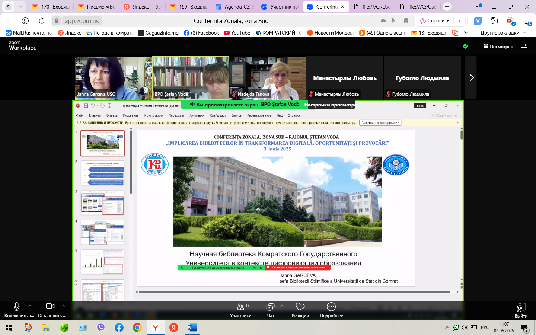Open the new browser tab plus
The width and height of the screenshot is (536, 335).
click(447, 7)
